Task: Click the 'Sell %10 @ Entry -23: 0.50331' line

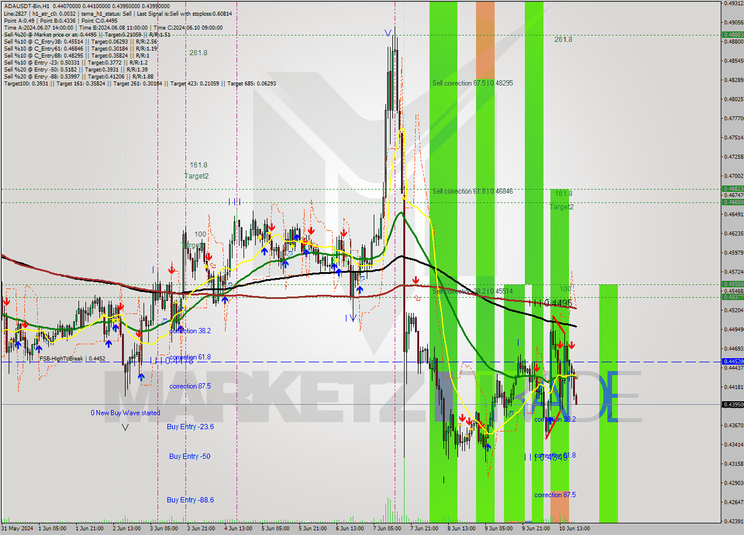Action: point(76,62)
